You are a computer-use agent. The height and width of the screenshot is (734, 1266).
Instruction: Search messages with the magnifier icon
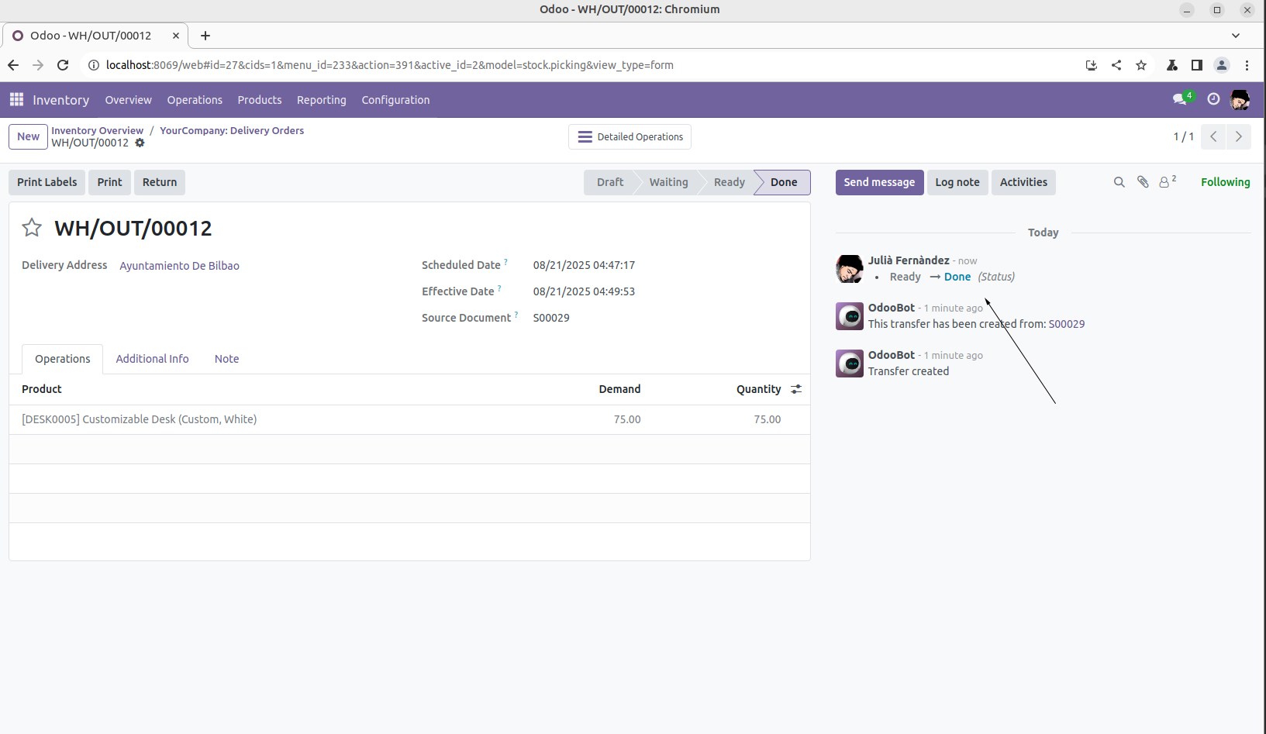pos(1119,182)
